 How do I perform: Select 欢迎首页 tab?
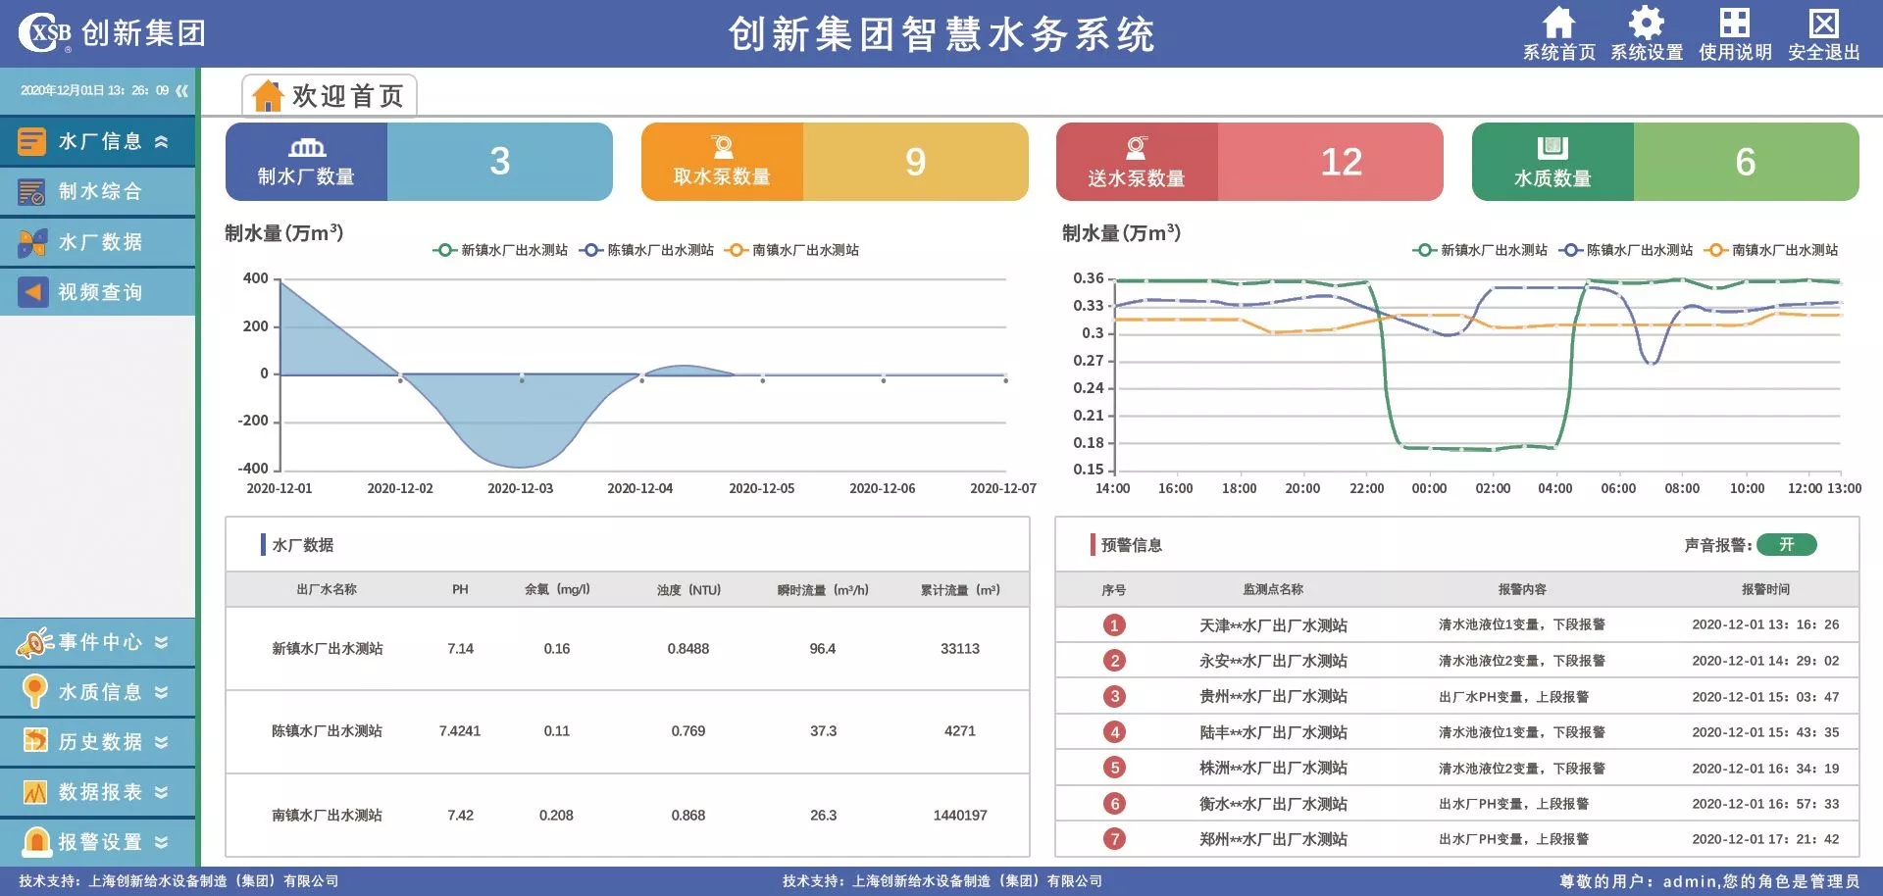pos(330,96)
